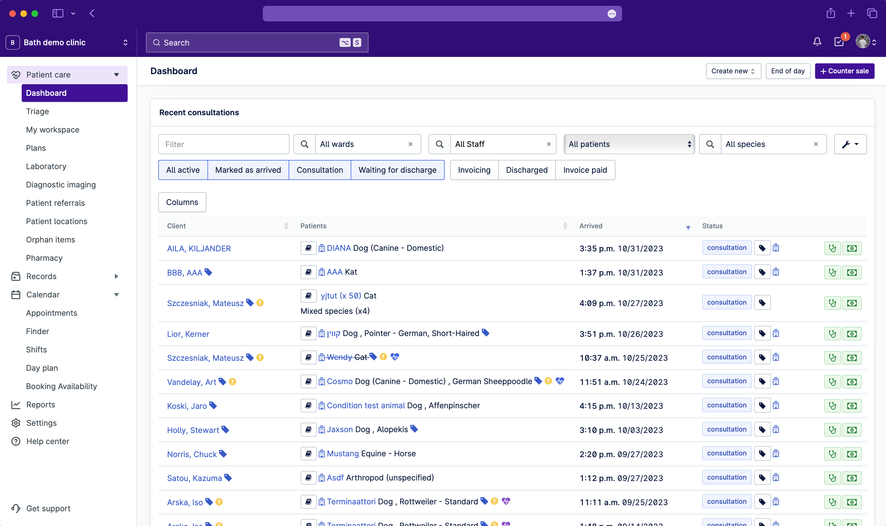Start a consultation via DIANA's stethoscope icon
Image resolution: width=886 pixels, height=526 pixels.
pos(832,248)
